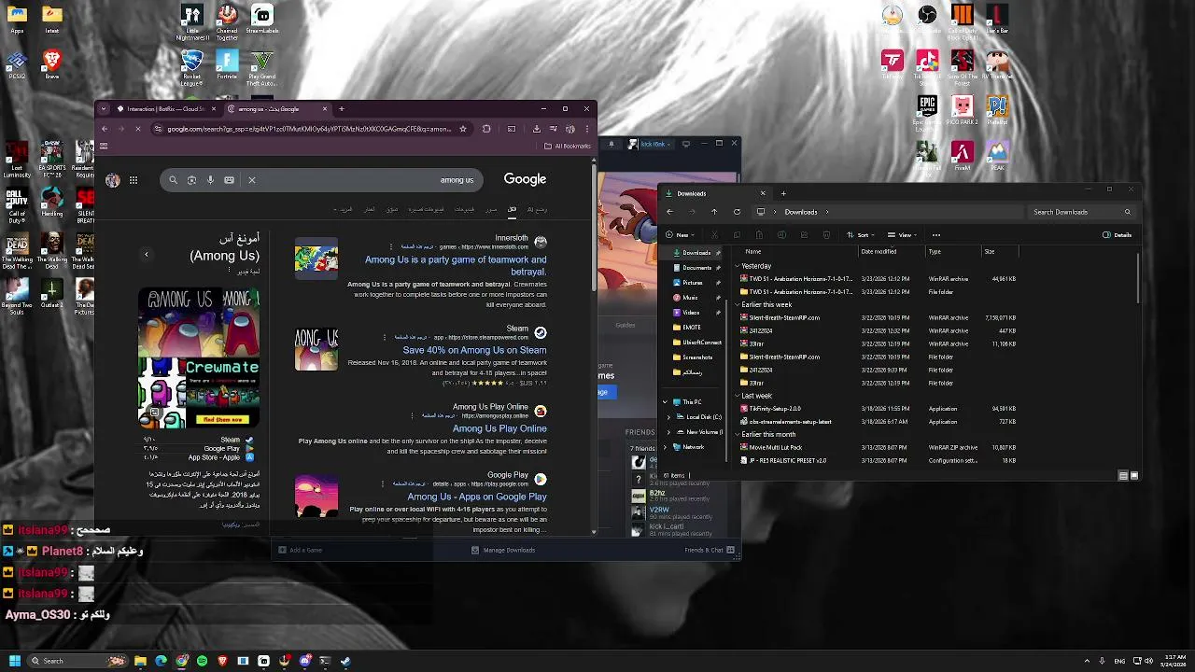Open the Google apps grid icon
Image resolution: width=1195 pixels, height=672 pixels.
point(134,180)
